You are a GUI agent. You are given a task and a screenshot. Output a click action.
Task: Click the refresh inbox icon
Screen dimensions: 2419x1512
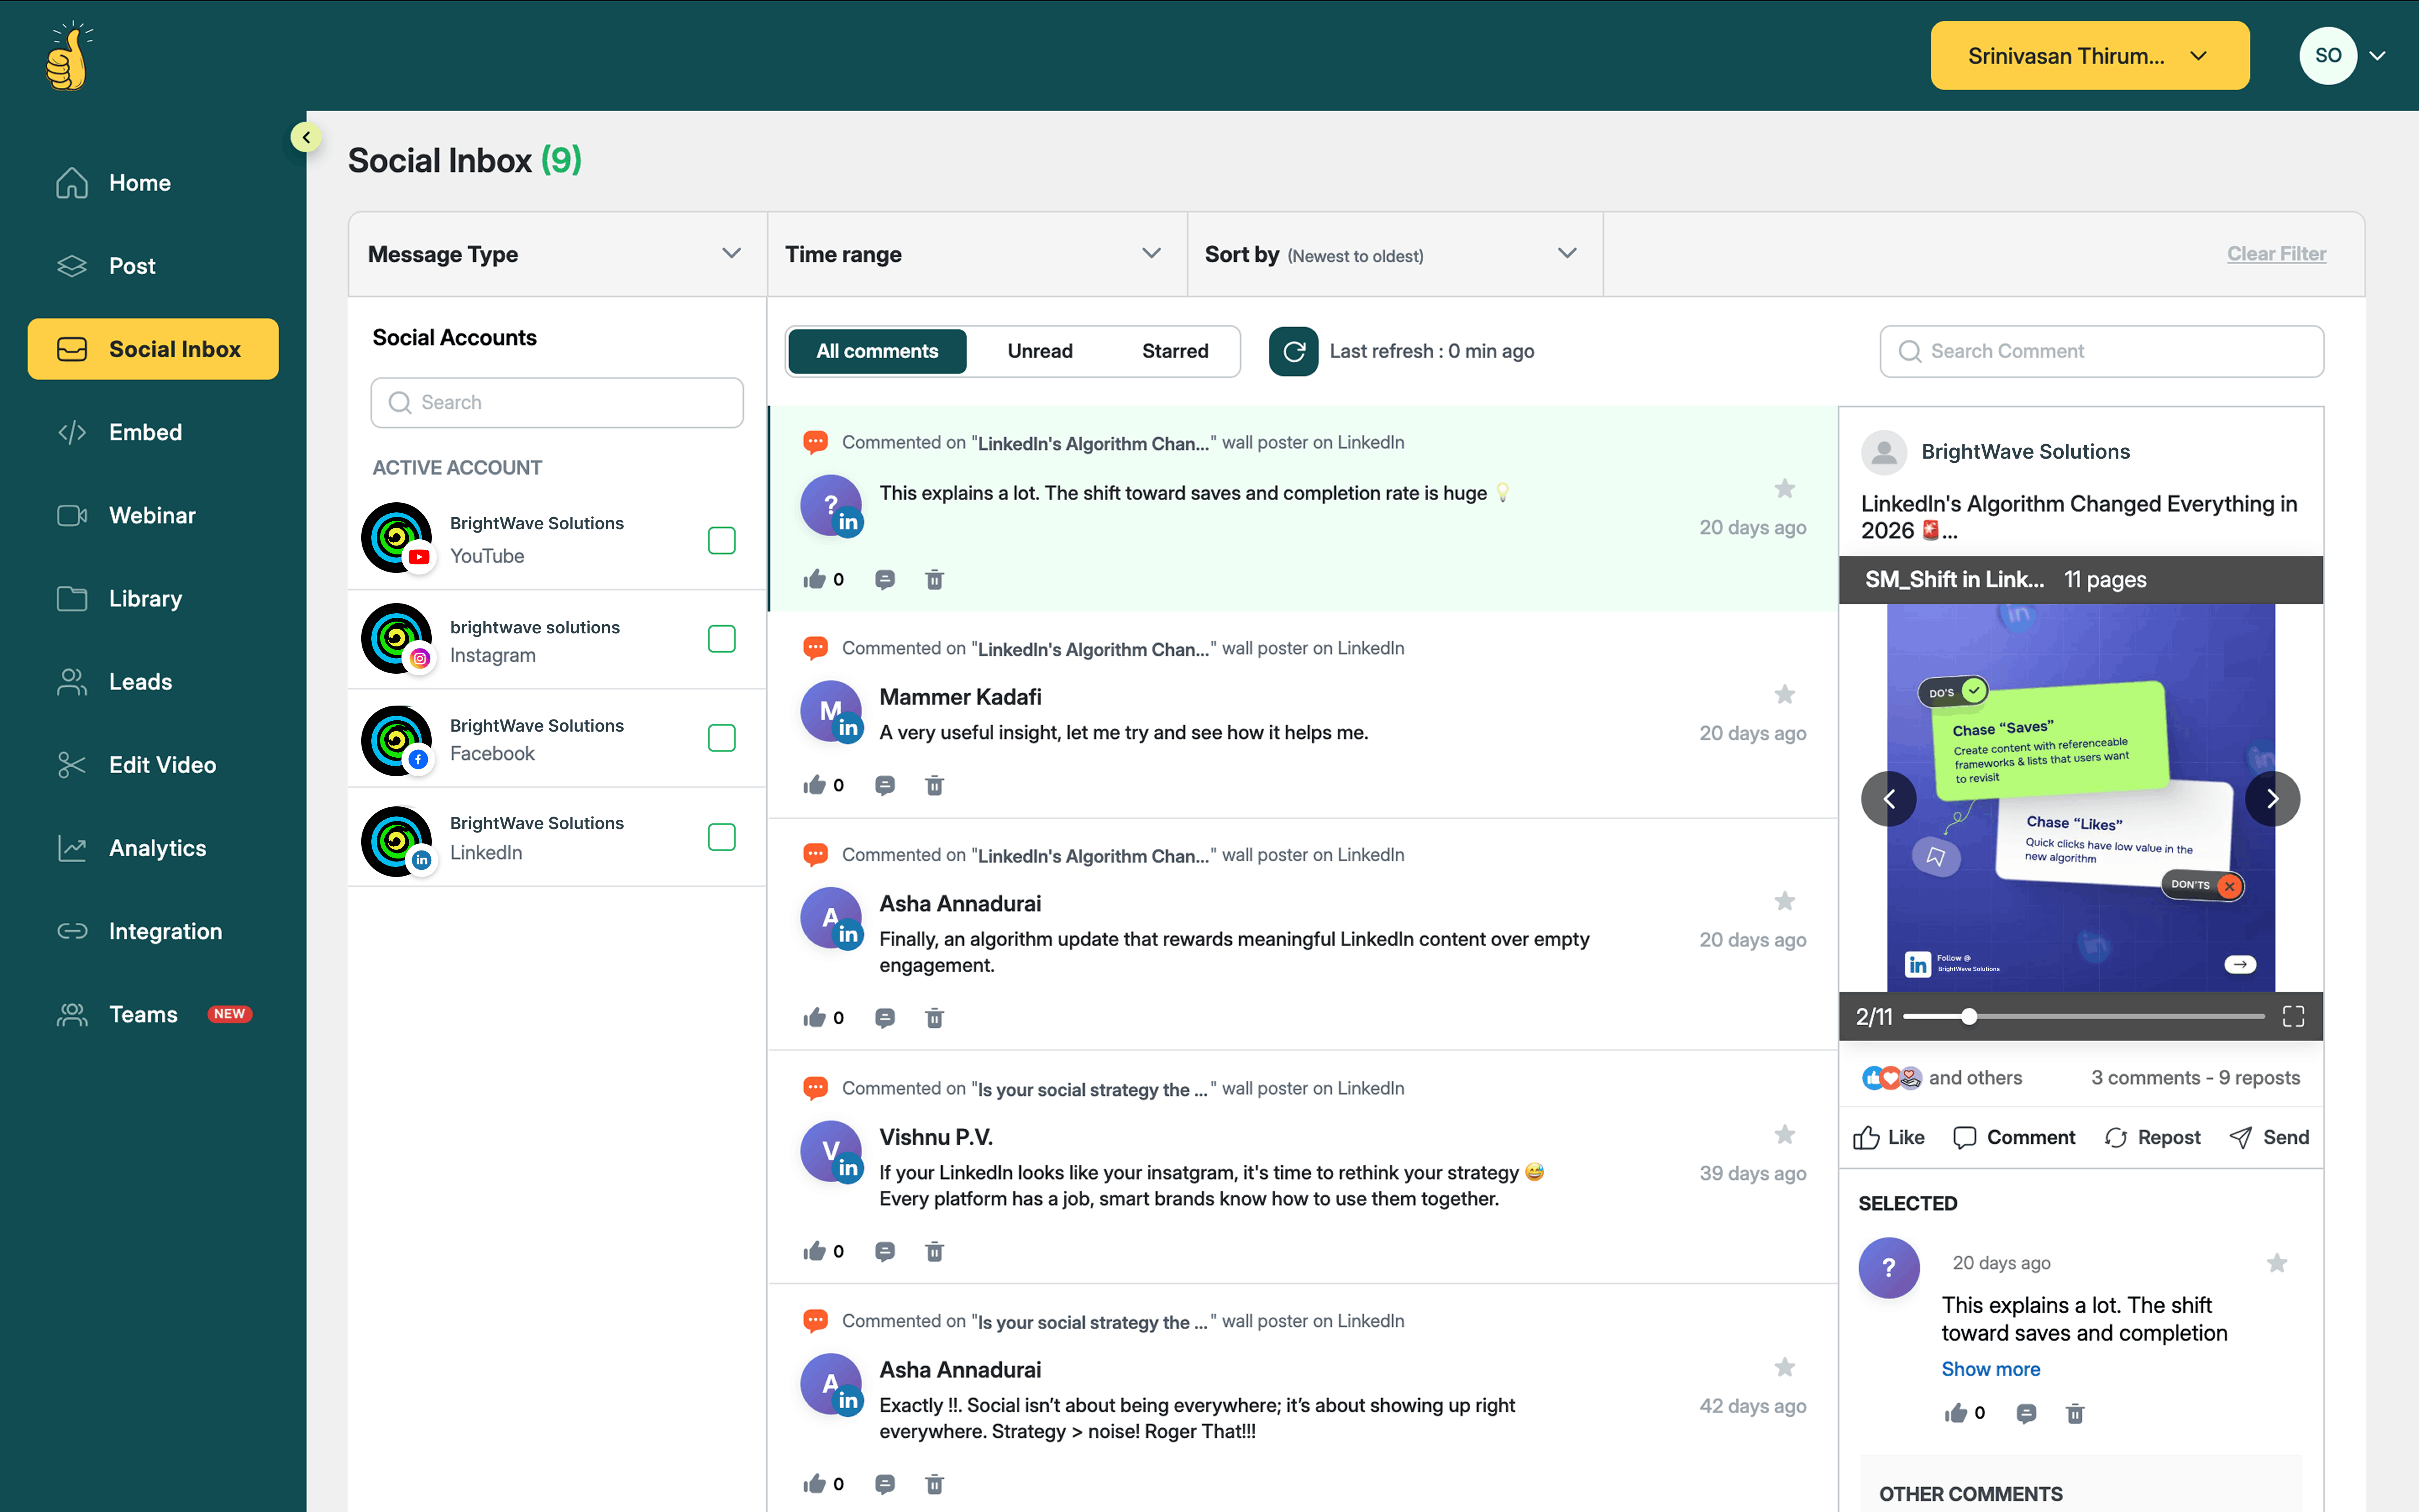1293,351
